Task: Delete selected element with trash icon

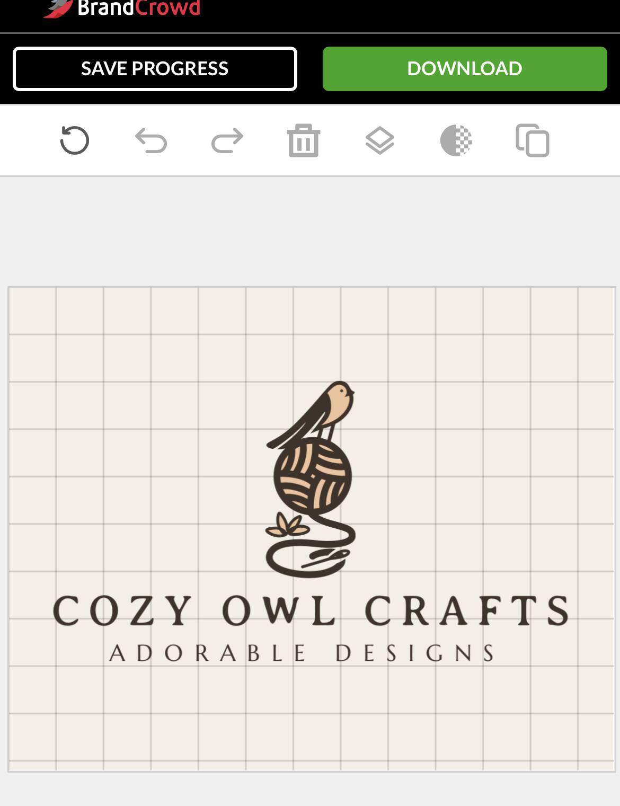Action: pyautogui.click(x=304, y=140)
